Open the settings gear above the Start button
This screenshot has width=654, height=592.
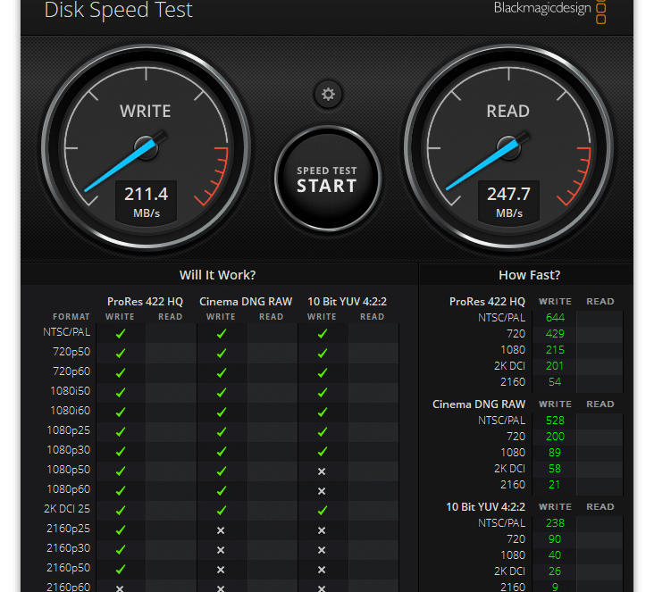pos(328,95)
